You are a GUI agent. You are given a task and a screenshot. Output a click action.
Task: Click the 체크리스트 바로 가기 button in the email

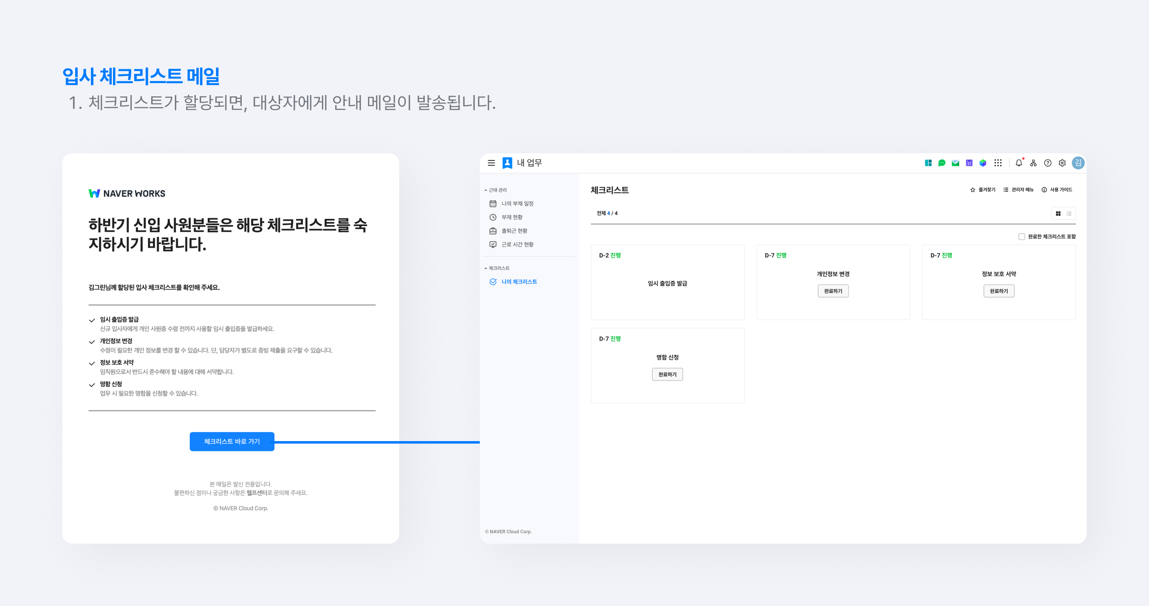click(x=232, y=442)
